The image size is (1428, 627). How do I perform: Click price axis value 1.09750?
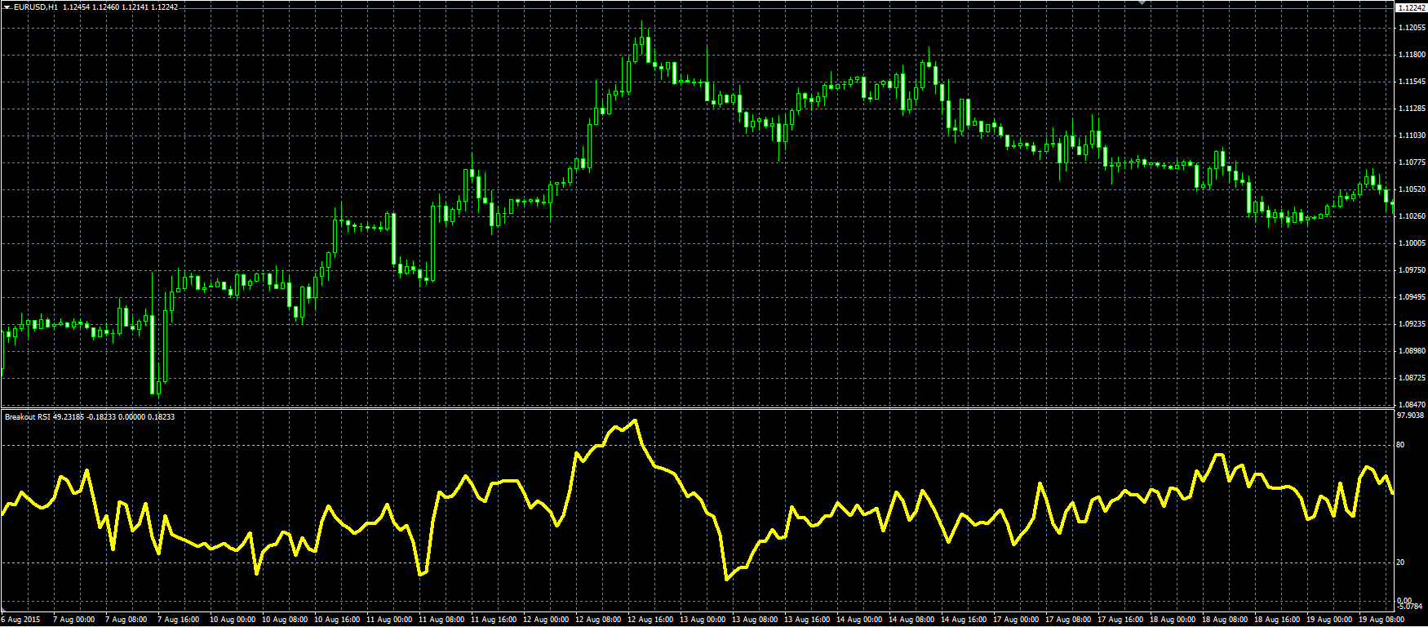coord(1412,270)
